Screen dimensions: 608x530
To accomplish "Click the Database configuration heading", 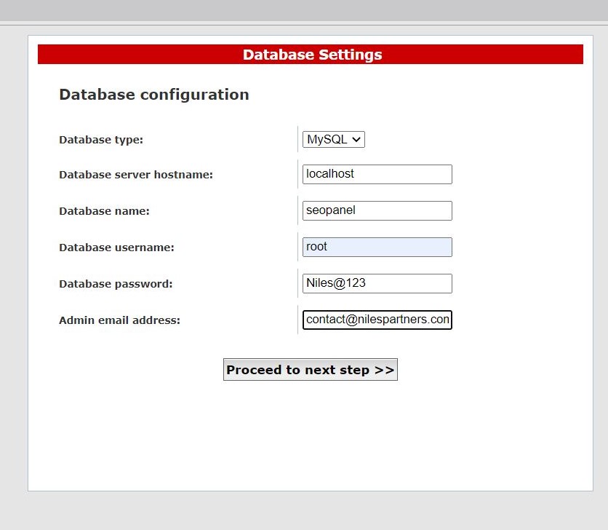I will pyautogui.click(x=153, y=95).
